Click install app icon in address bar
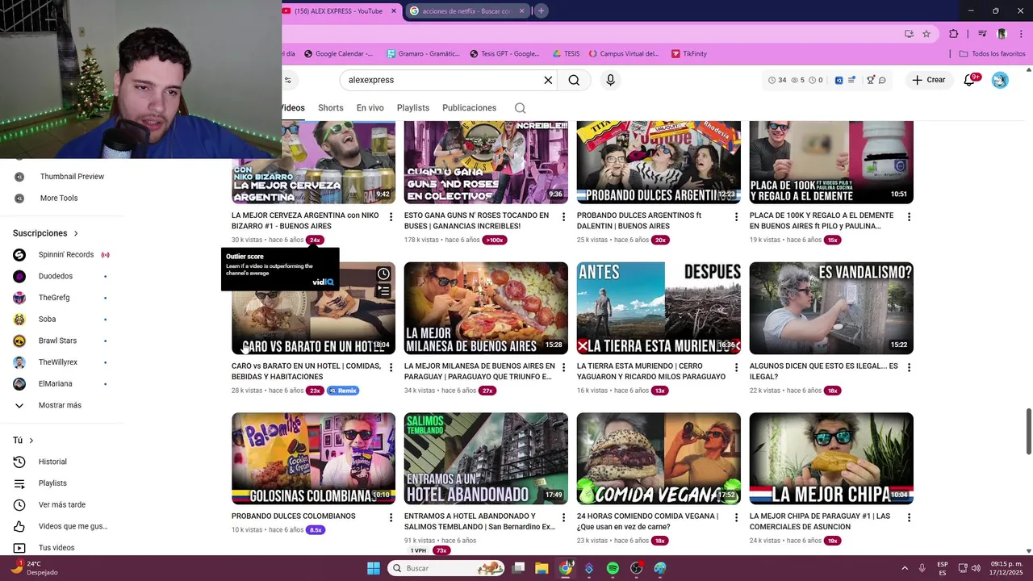Image resolution: width=1033 pixels, height=581 pixels. (909, 34)
